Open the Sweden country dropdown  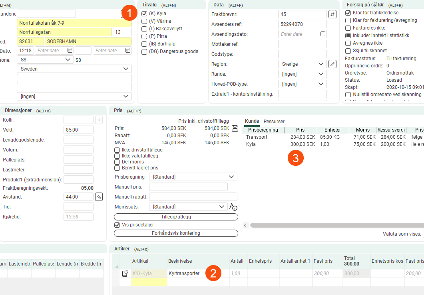tap(74, 69)
